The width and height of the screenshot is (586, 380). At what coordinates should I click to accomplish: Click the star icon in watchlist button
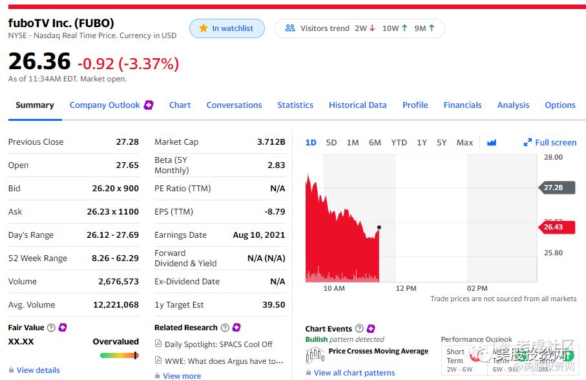[204, 28]
